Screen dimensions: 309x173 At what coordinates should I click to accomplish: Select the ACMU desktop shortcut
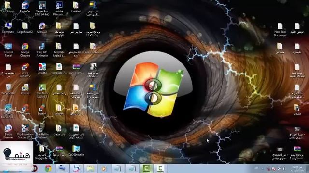tap(8, 111)
